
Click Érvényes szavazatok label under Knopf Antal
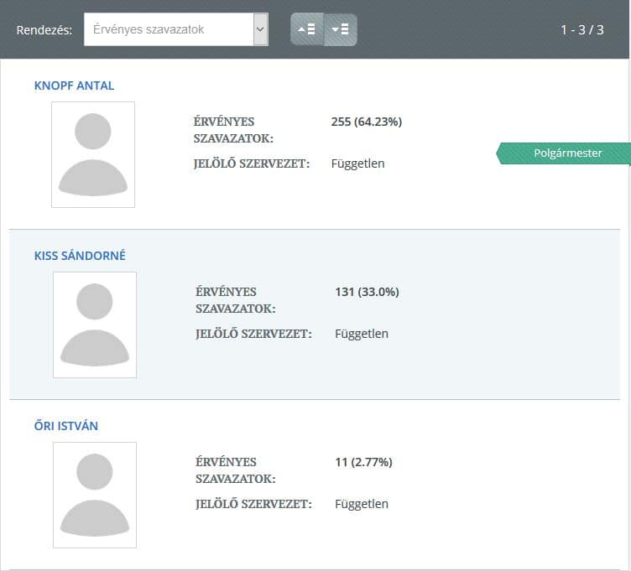click(x=233, y=130)
